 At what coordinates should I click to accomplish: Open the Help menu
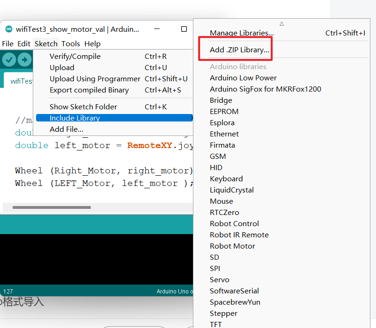pos(92,44)
